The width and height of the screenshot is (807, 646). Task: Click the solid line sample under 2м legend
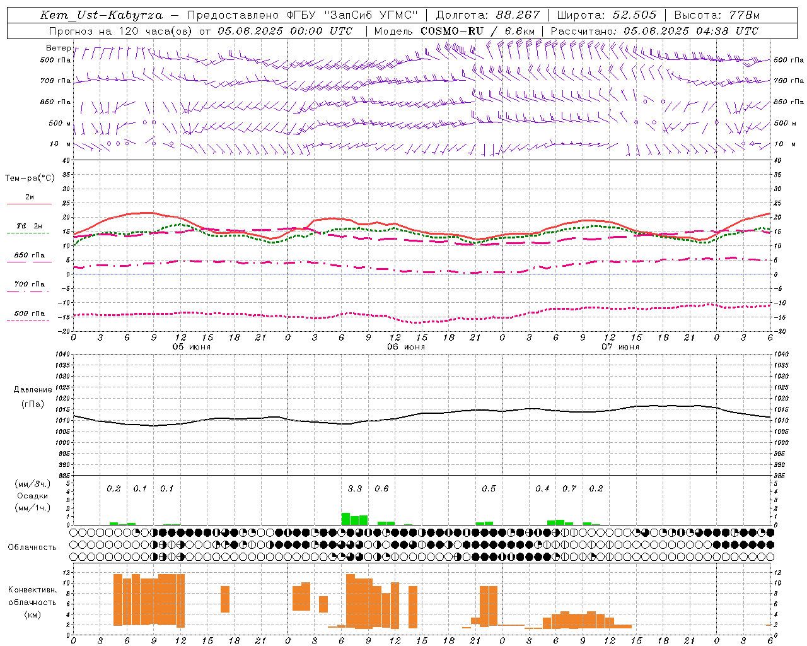(x=29, y=204)
